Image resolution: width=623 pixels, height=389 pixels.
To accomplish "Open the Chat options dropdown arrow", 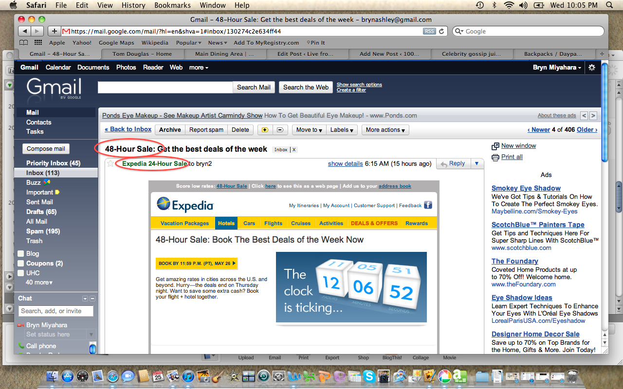I will (x=85, y=299).
